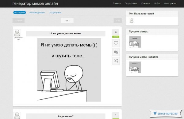Viewport: 184px width, 119px height.
Task: Click the green share button under count 0
Action: pos(116,37)
